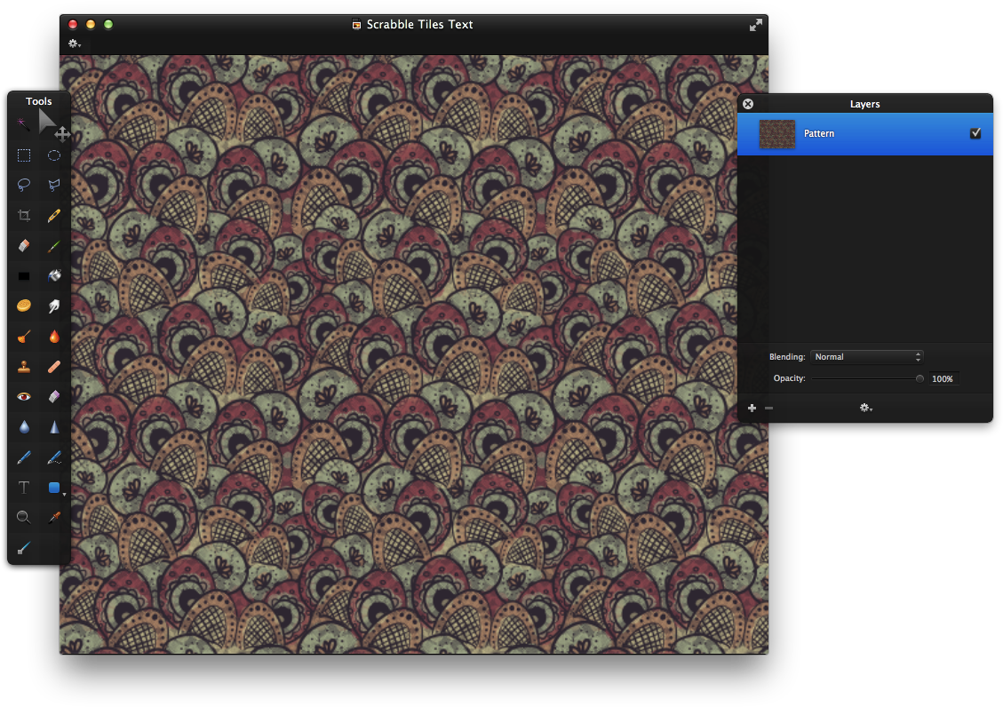Pick the Eraser tool
This screenshot has width=1003, height=707.
click(23, 246)
